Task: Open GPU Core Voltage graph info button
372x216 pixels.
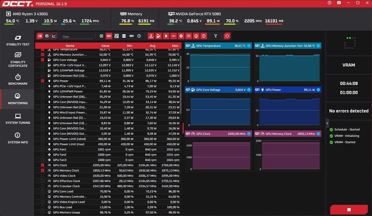Action: [x=249, y=90]
